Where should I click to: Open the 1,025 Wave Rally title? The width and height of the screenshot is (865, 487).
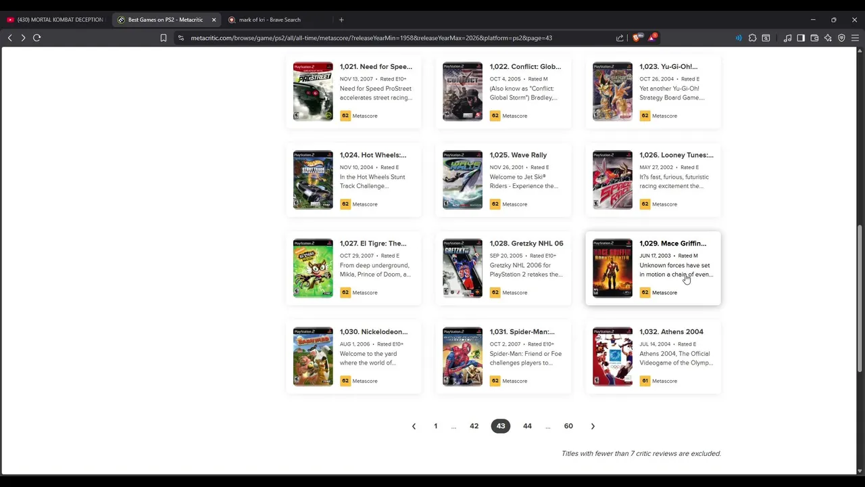point(518,155)
